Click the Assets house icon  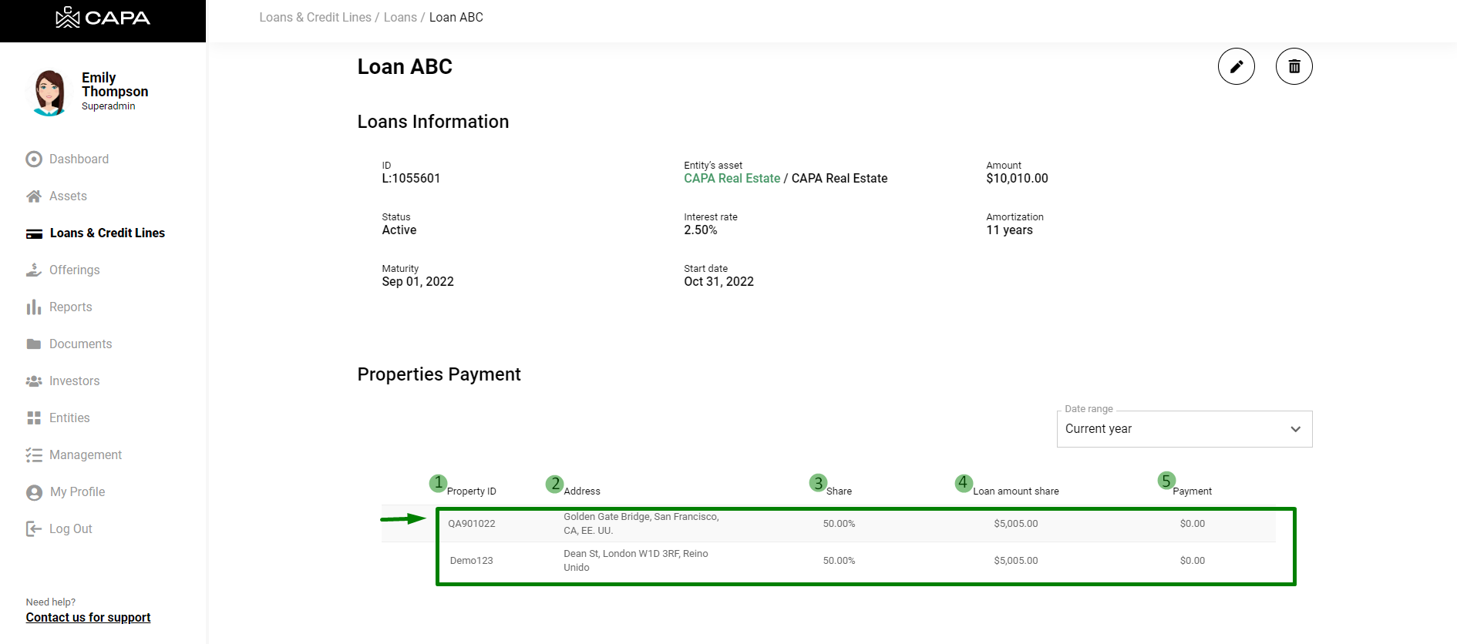(34, 196)
